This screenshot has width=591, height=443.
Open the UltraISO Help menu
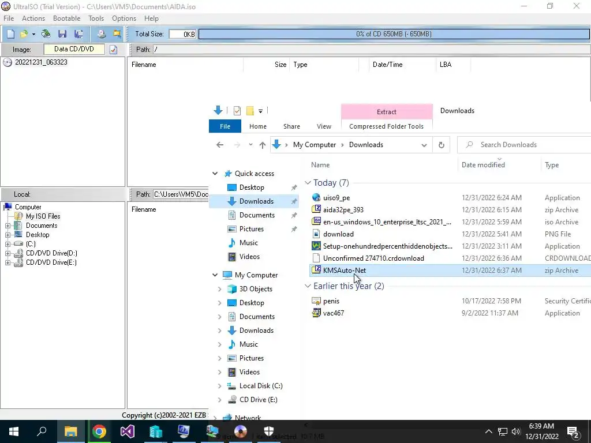[151, 18]
